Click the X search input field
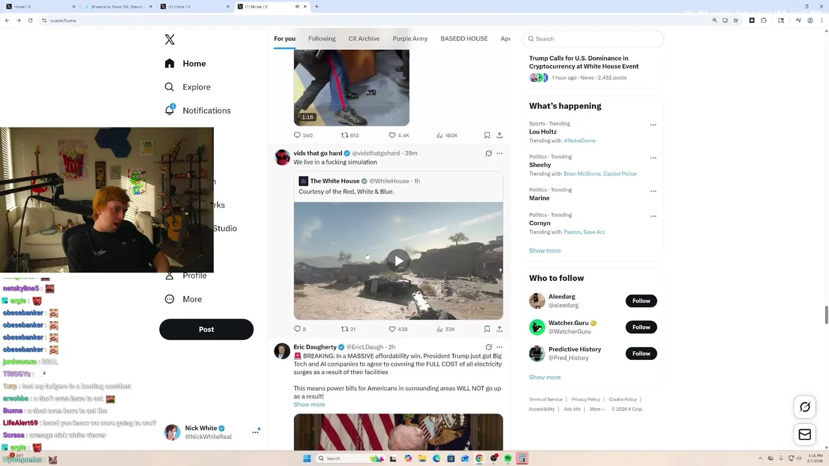Screen dimensions: 829x466 593,39
